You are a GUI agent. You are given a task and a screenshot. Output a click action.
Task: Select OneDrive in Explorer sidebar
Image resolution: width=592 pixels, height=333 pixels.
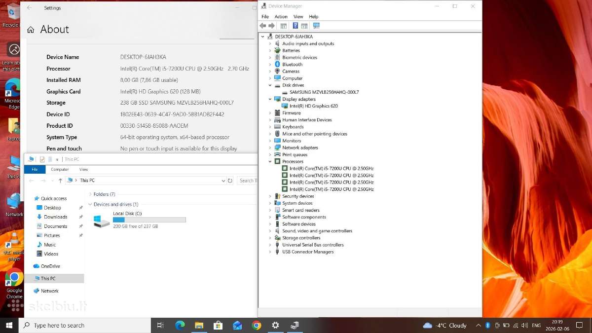pos(50,266)
